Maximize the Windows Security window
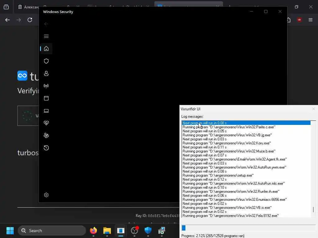Screen dimensions: 318x238 [x=266, y=11]
